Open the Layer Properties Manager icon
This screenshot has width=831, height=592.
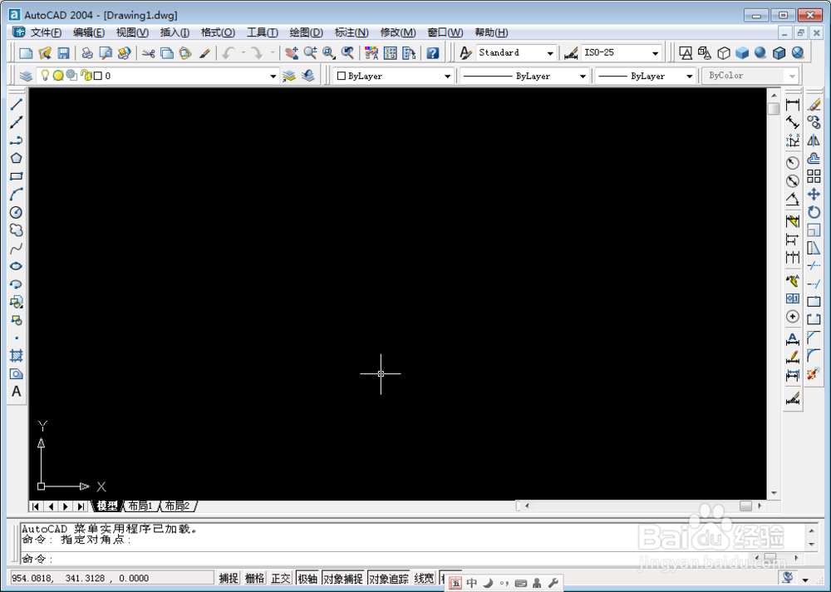click(26, 76)
